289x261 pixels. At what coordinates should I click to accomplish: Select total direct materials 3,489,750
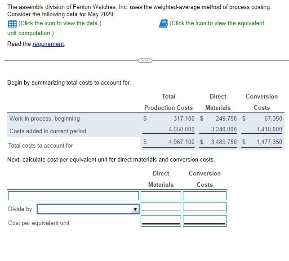click(x=224, y=142)
